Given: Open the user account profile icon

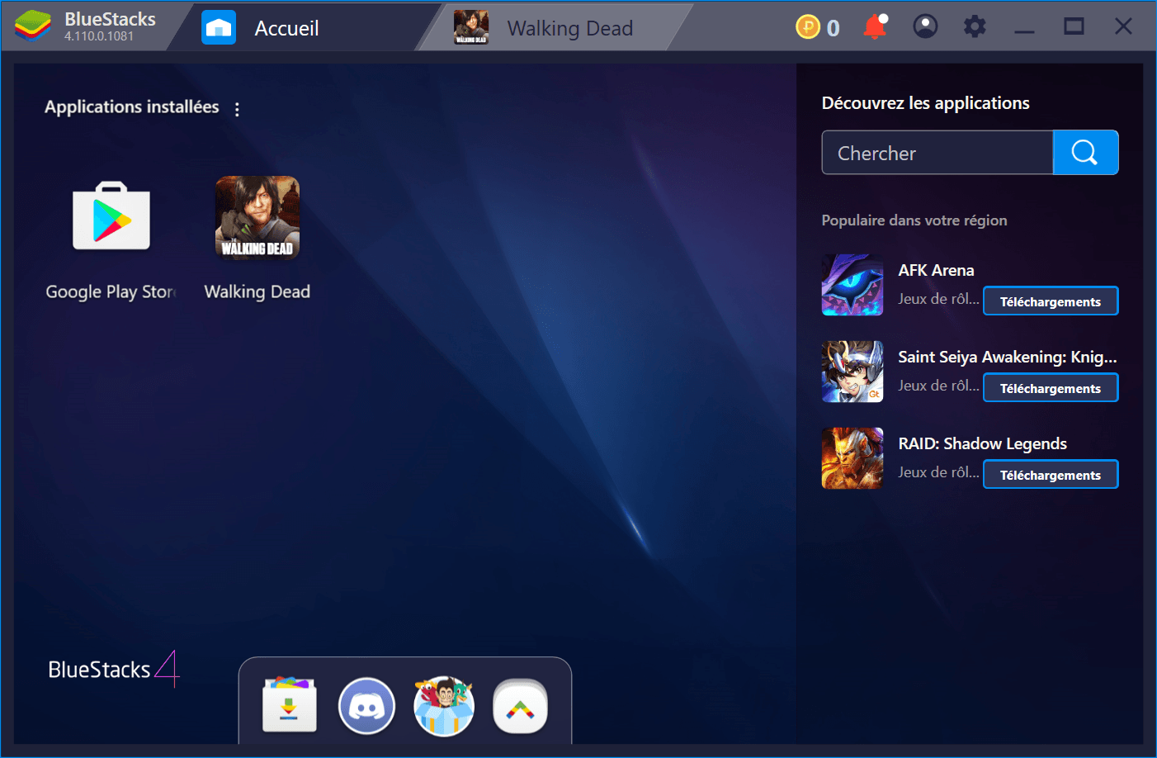Looking at the screenshot, I should pos(925,26).
